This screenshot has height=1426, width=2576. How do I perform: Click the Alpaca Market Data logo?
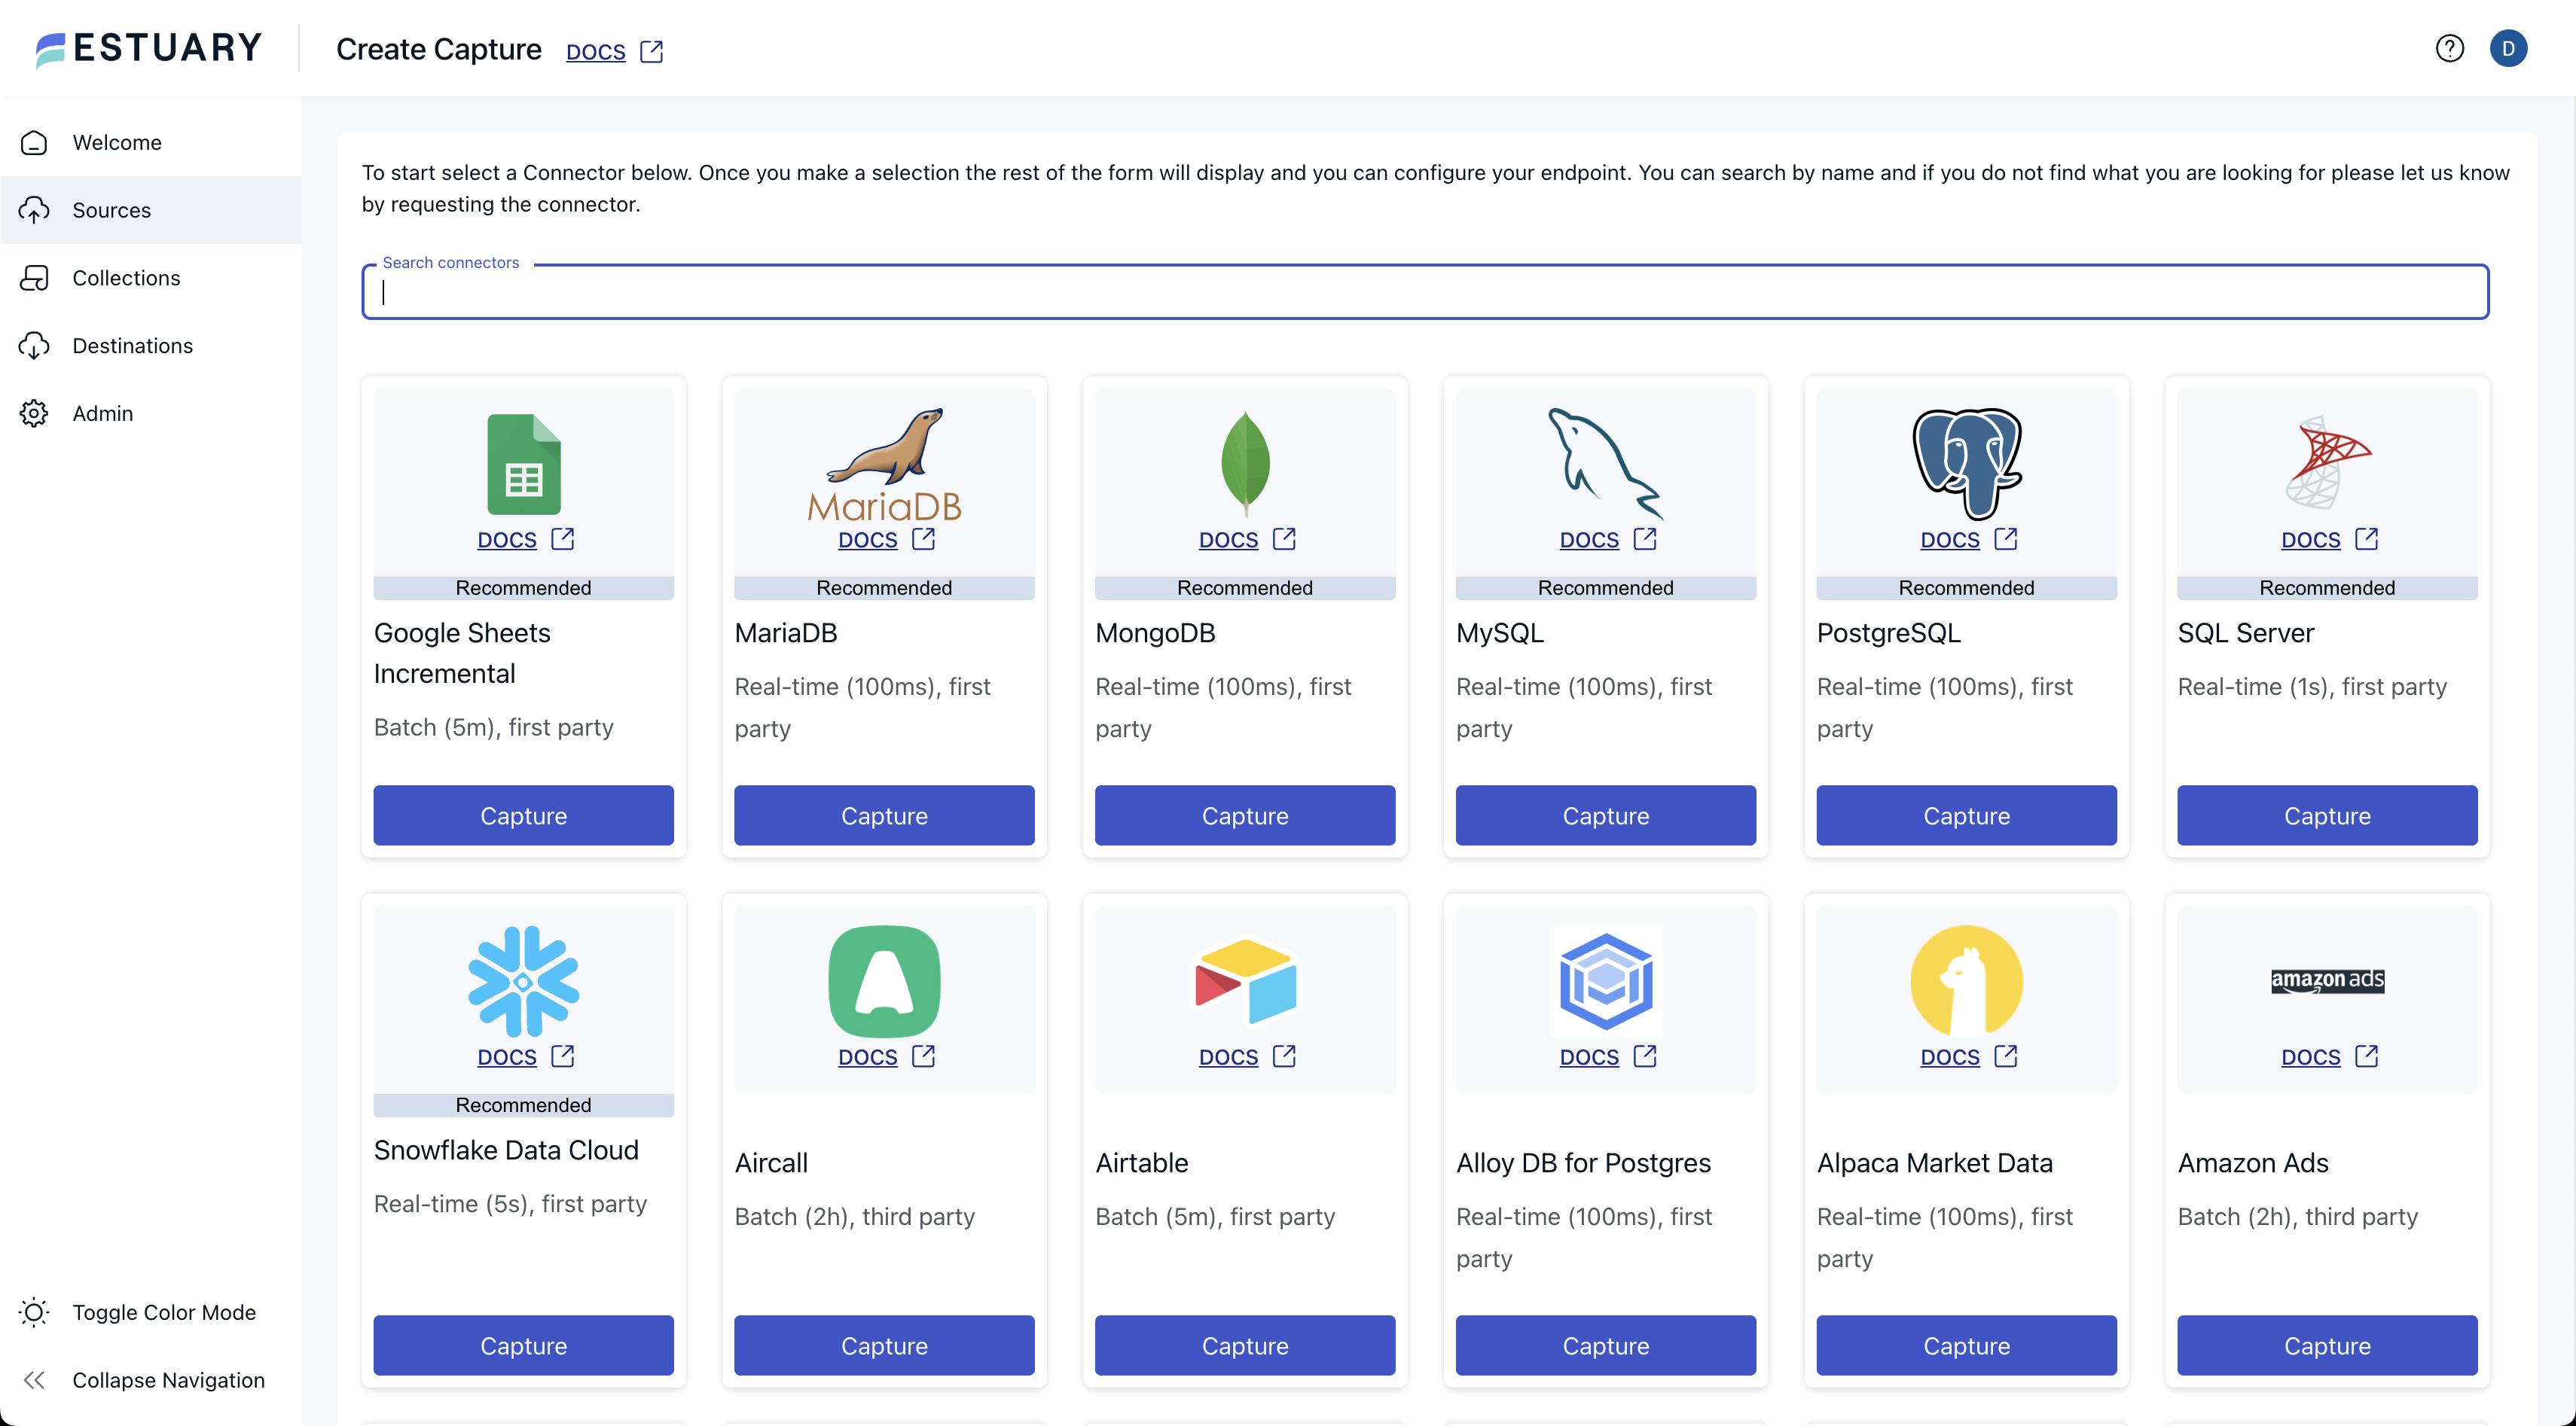(1965, 980)
